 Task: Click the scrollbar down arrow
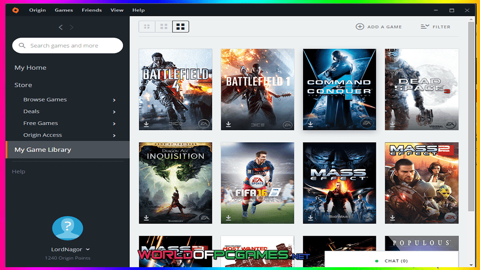click(471, 265)
